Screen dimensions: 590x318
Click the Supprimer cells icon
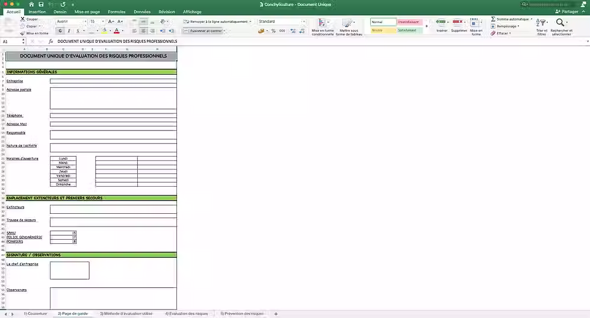tap(458, 22)
